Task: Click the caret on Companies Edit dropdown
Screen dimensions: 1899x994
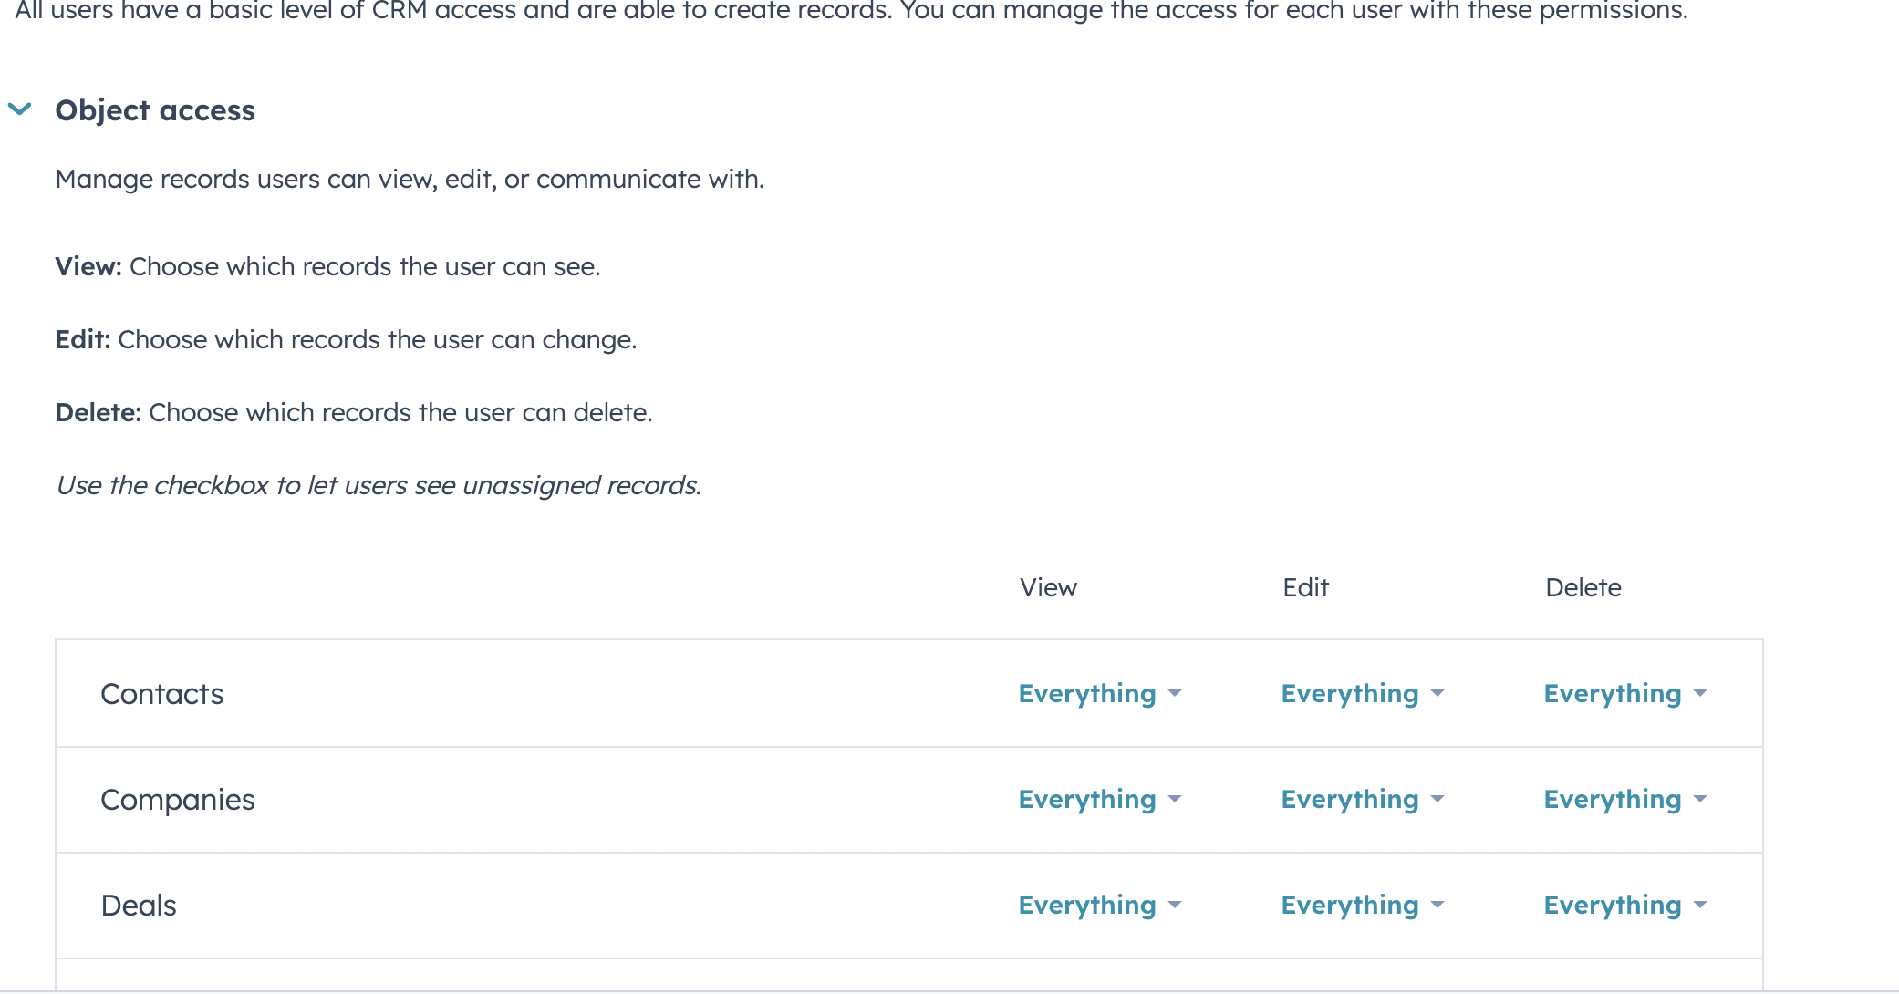Action: [1437, 801]
